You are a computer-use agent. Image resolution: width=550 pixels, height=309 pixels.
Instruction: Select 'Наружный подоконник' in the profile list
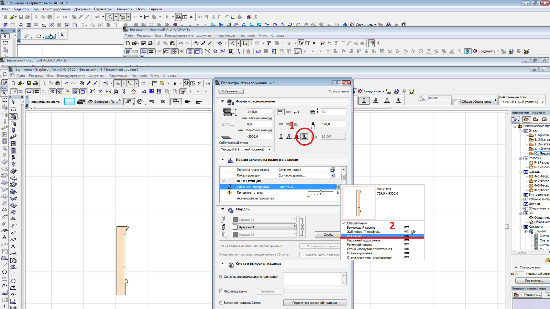point(364,240)
